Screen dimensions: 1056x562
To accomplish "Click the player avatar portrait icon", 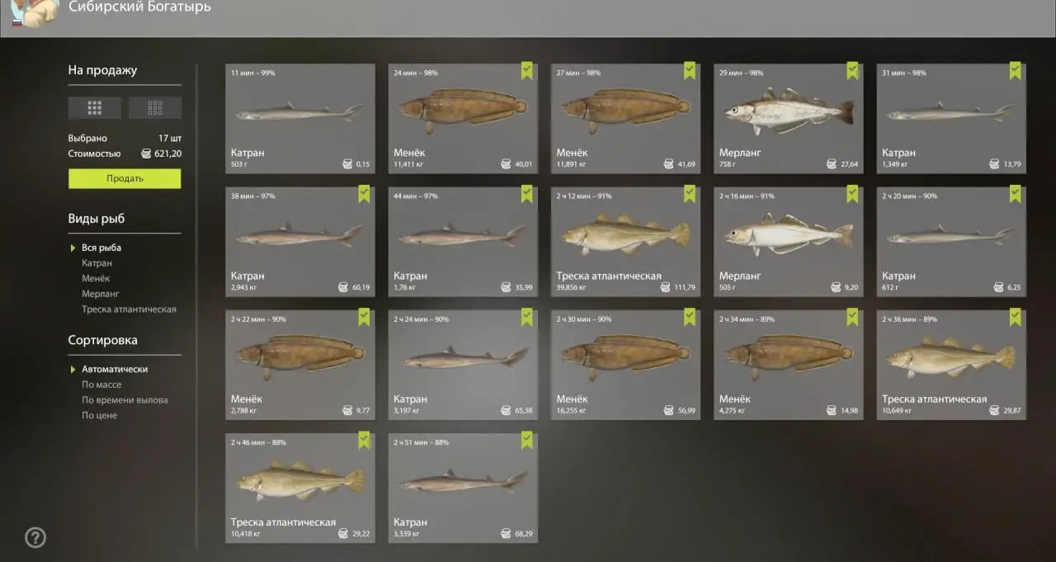I will tap(35, 12).
